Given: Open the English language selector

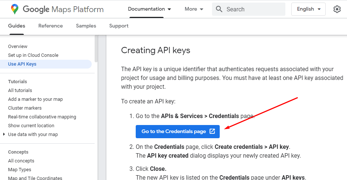Looking at the screenshot, I should [x=308, y=9].
